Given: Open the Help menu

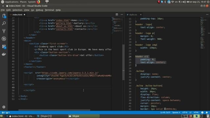Looking at the screenshot, I should pos(58,10).
